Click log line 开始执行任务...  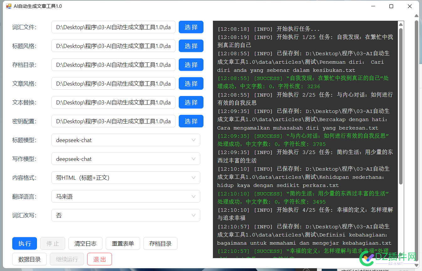point(269,29)
